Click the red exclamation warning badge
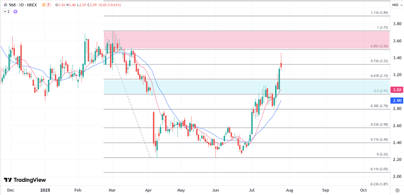Image resolution: width=404 pixels, height=195 pixels. 49,5
